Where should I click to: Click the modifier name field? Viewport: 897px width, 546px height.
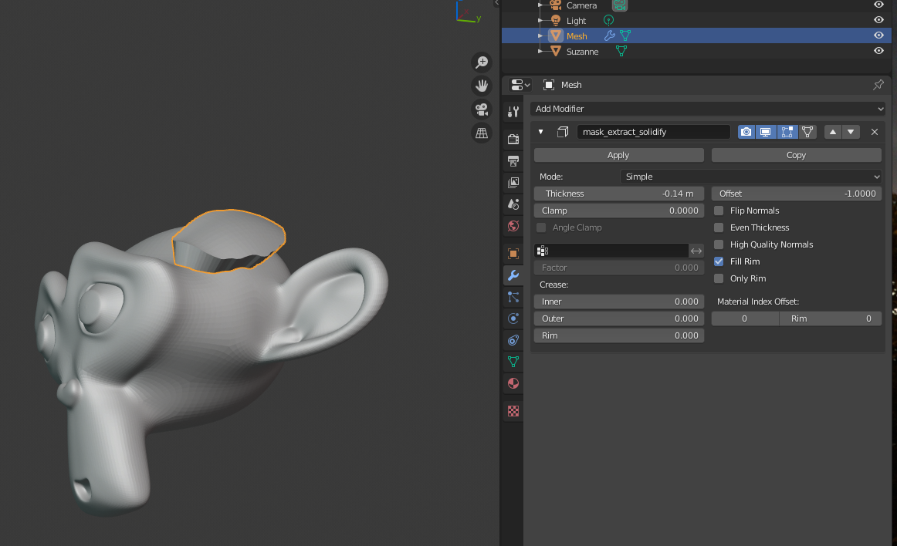(x=653, y=132)
